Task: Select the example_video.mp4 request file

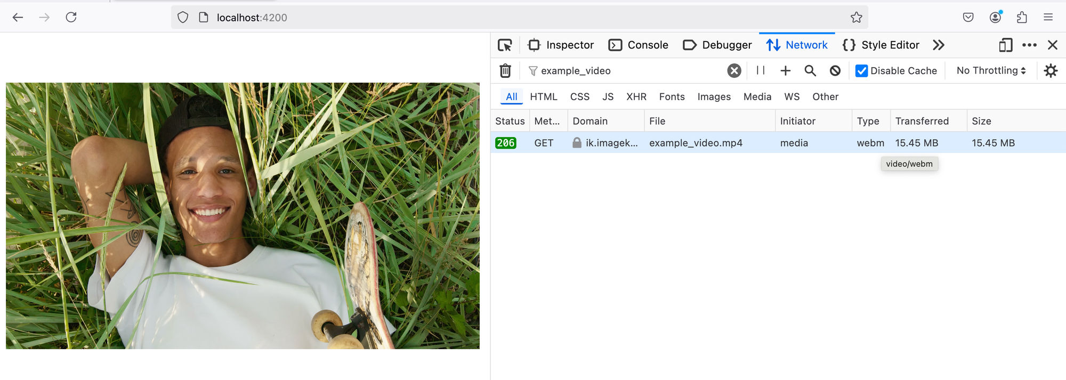Action: point(696,143)
